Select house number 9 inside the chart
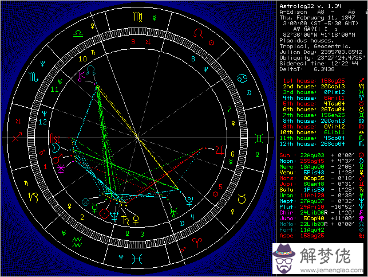368x277 pixels. point(133,42)
